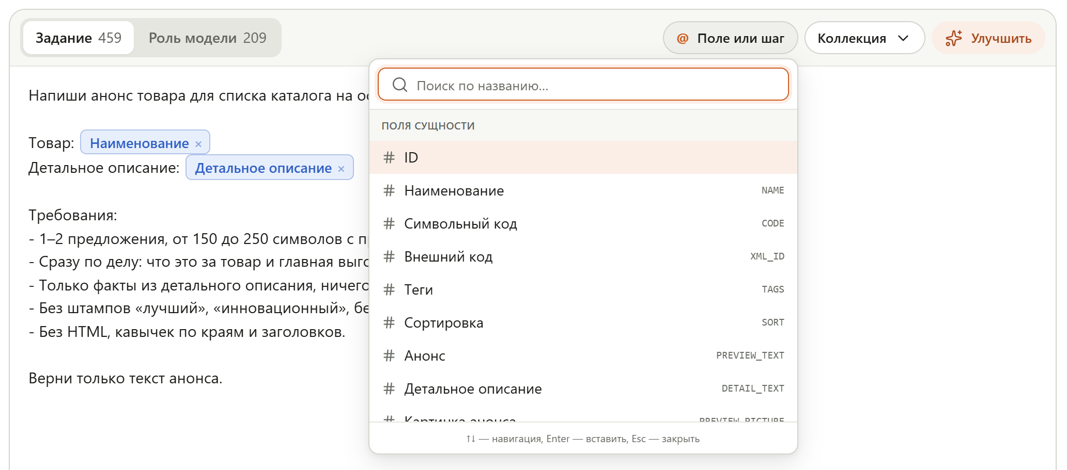Pick Детальное описание DETAIL_TEXT in list
This screenshot has height=470, width=1067.
coord(583,389)
